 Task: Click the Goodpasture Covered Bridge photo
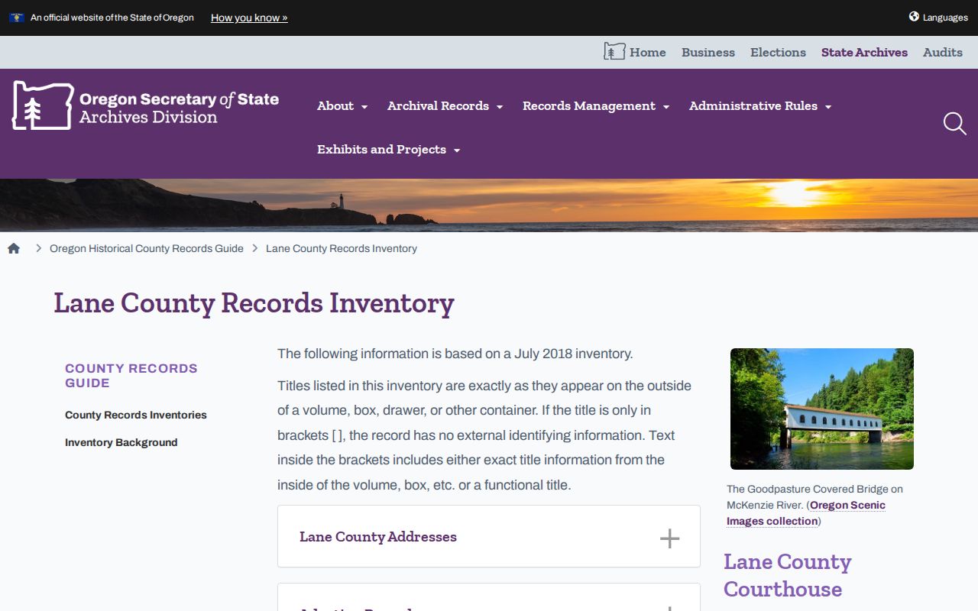pos(822,409)
